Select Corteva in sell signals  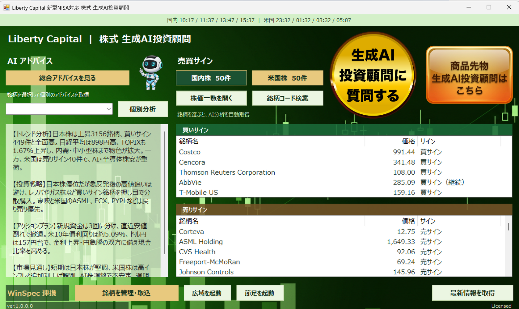pos(340,232)
